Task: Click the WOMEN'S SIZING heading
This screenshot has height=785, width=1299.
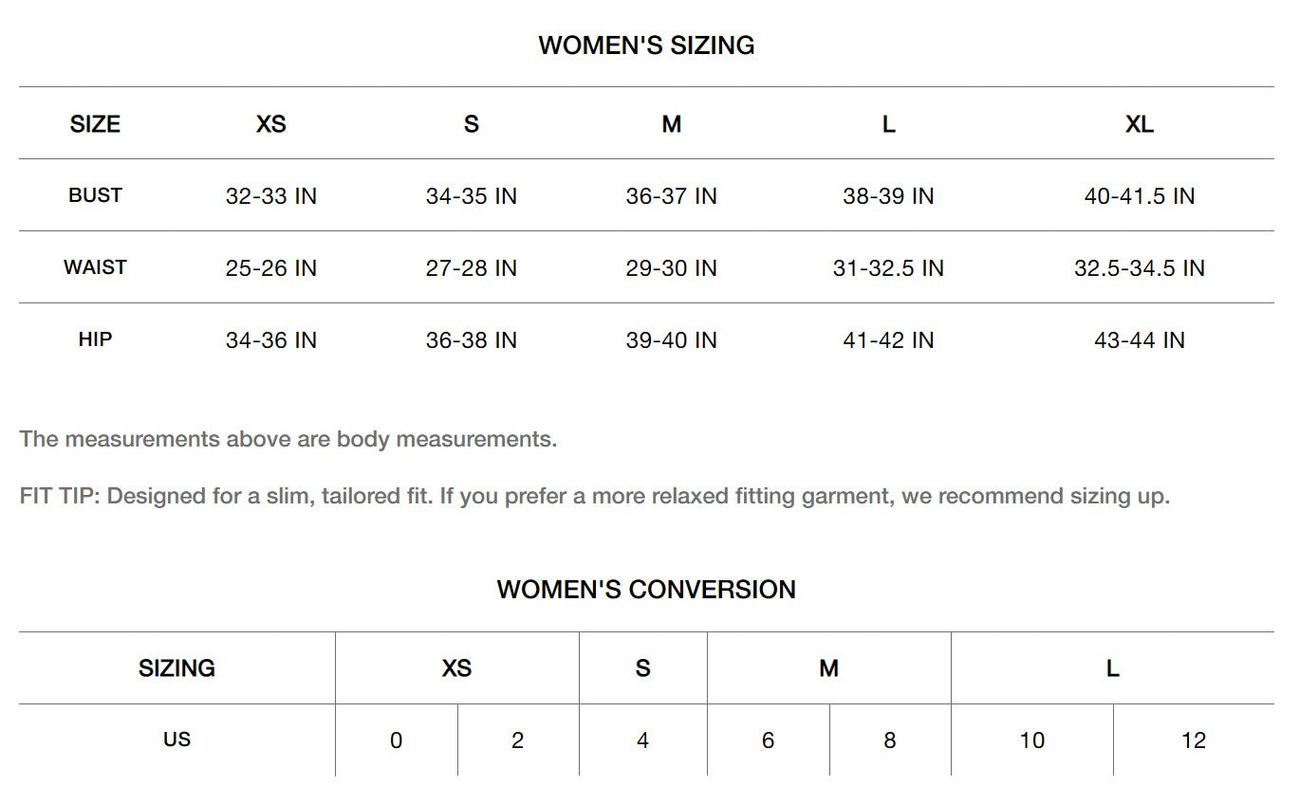Action: (646, 46)
